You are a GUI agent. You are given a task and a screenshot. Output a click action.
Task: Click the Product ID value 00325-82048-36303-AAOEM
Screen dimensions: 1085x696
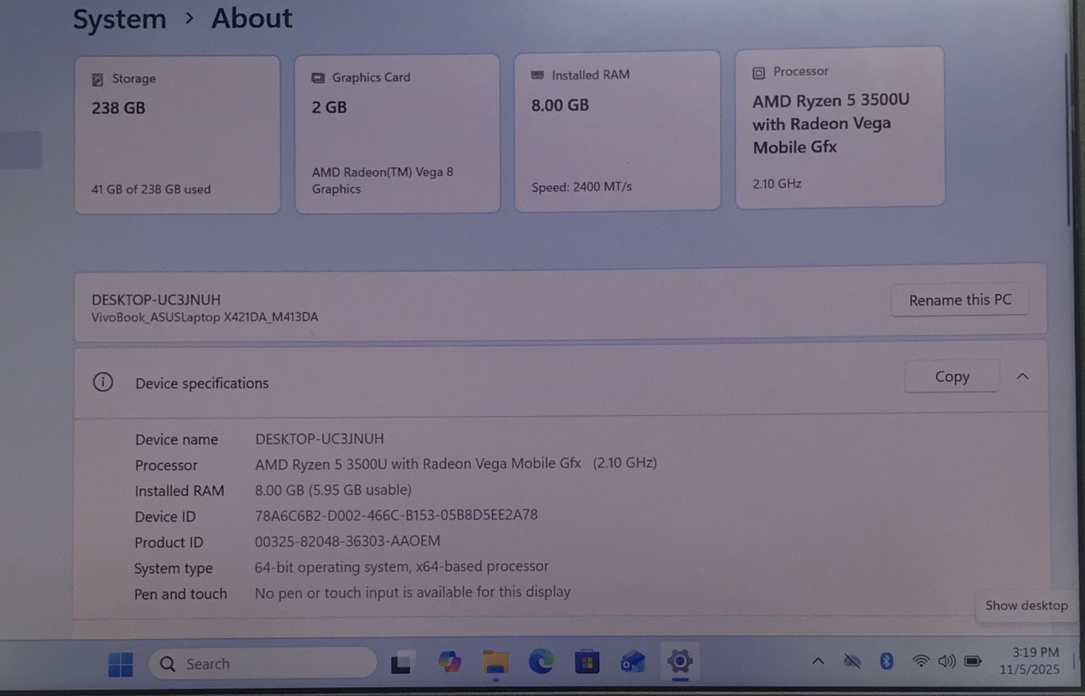pos(347,541)
